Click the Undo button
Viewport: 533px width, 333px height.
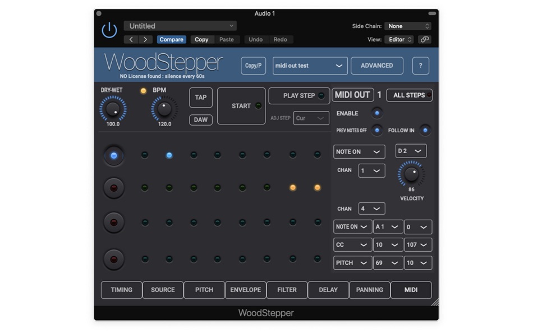(x=256, y=39)
